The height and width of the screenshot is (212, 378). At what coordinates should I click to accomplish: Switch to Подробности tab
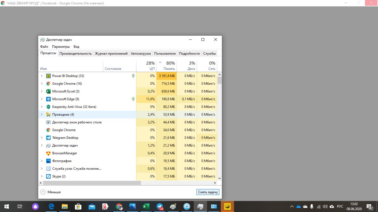tap(189, 53)
